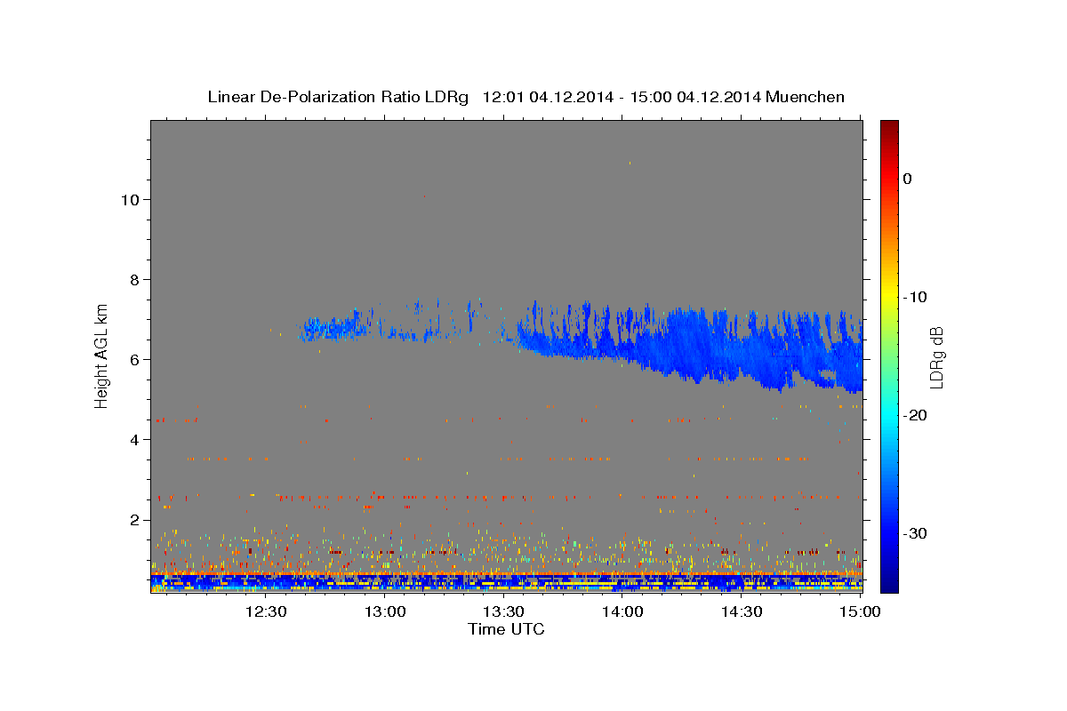Image resolution: width=1067 pixels, height=711 pixels.
Task: Click the '14:00' time tick label
Action: (x=622, y=611)
